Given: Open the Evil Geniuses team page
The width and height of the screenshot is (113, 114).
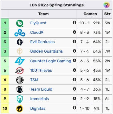Looking at the screenshot, I should click(x=42, y=42).
